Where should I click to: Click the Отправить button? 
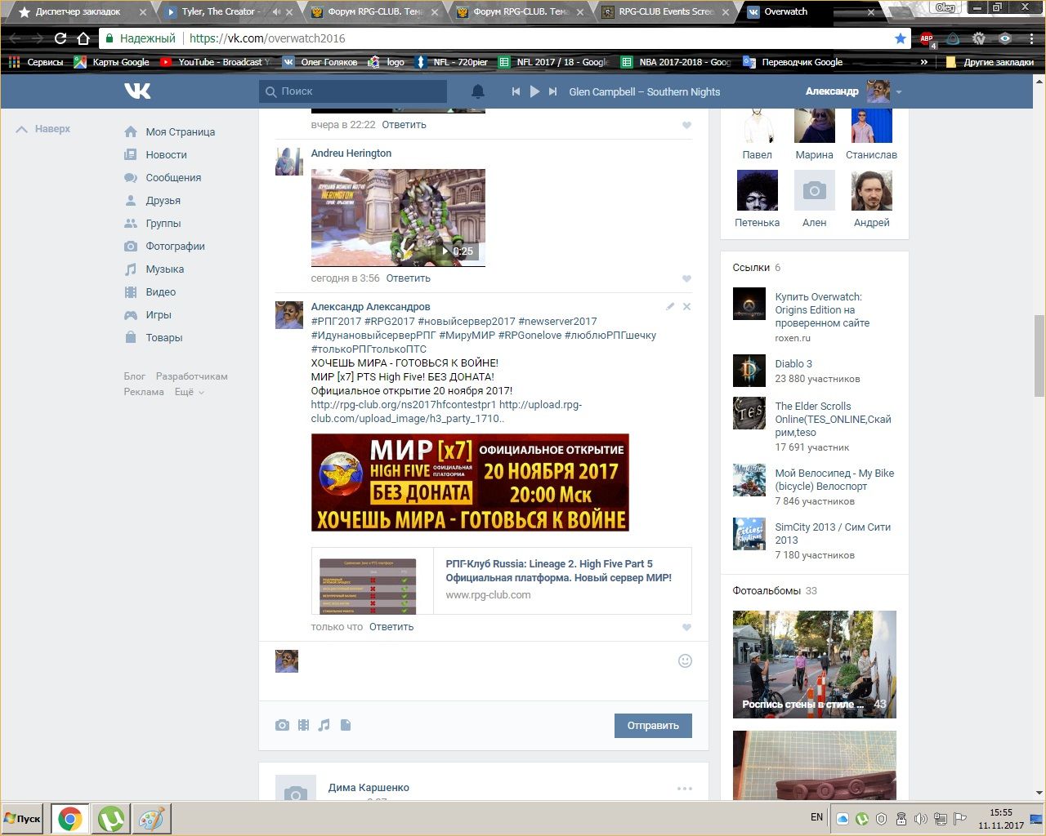click(x=653, y=726)
